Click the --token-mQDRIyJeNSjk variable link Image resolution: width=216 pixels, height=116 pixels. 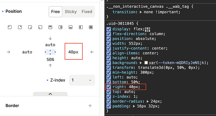181,63
